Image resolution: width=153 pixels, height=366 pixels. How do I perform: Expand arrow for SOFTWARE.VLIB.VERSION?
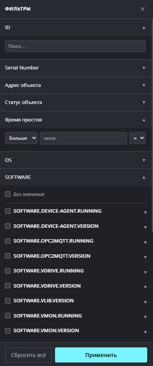(145, 302)
